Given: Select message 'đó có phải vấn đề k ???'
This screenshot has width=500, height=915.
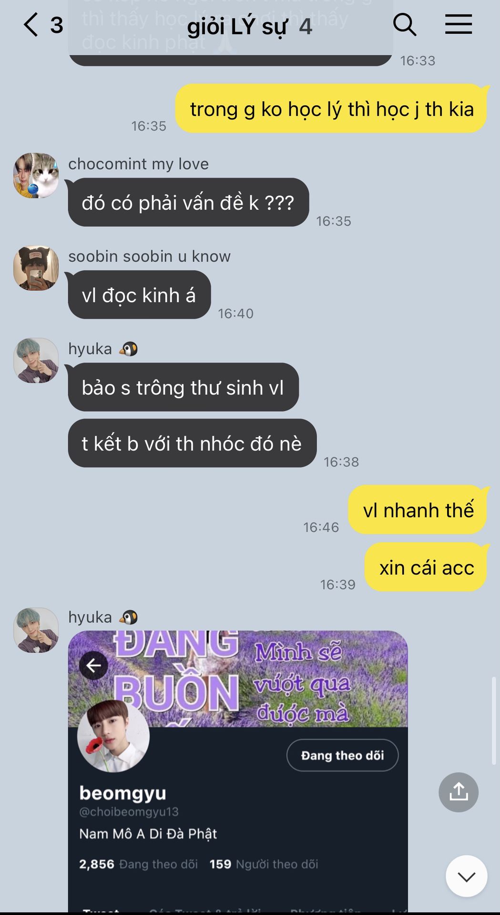Looking at the screenshot, I should tap(188, 203).
